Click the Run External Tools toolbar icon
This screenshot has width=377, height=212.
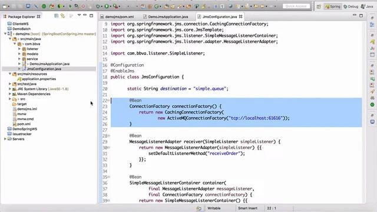click(115, 6)
